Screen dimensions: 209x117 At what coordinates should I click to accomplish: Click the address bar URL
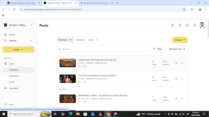(x=53, y=9)
